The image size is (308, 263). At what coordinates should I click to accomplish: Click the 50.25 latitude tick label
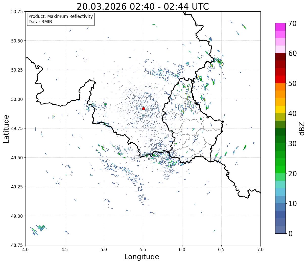17,70
